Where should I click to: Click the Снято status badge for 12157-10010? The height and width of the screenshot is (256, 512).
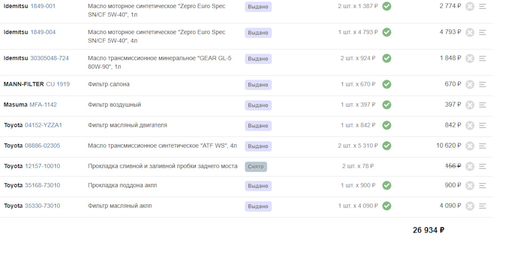[256, 167]
